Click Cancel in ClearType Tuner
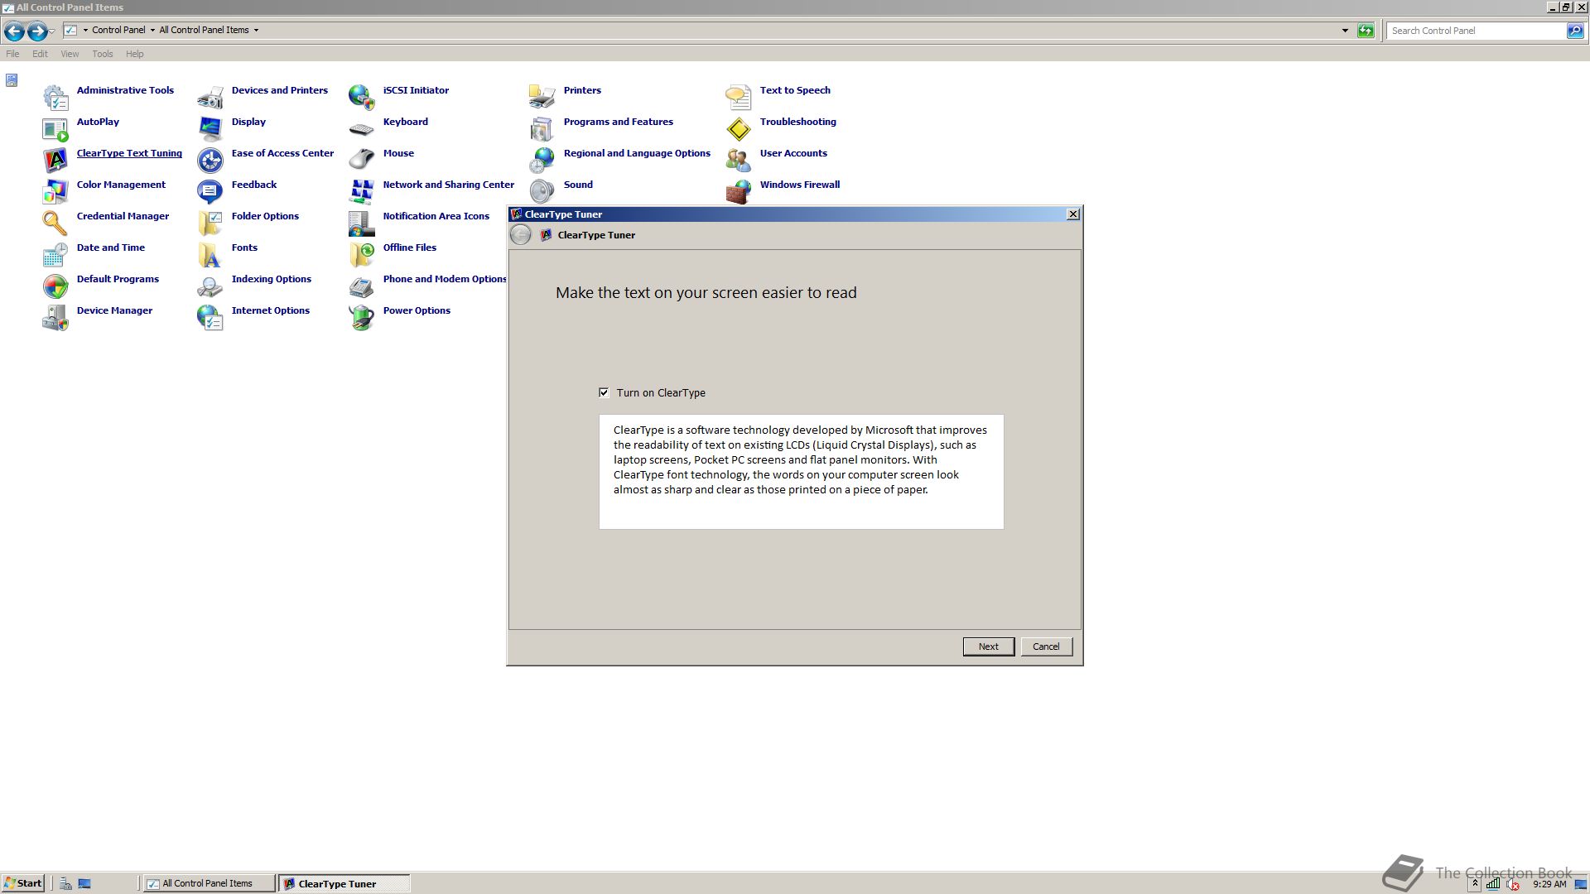 click(1046, 646)
